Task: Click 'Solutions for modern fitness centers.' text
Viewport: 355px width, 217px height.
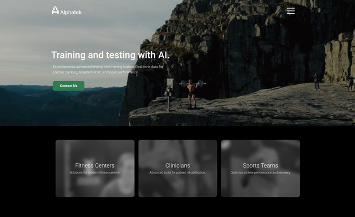Action: click(95, 172)
